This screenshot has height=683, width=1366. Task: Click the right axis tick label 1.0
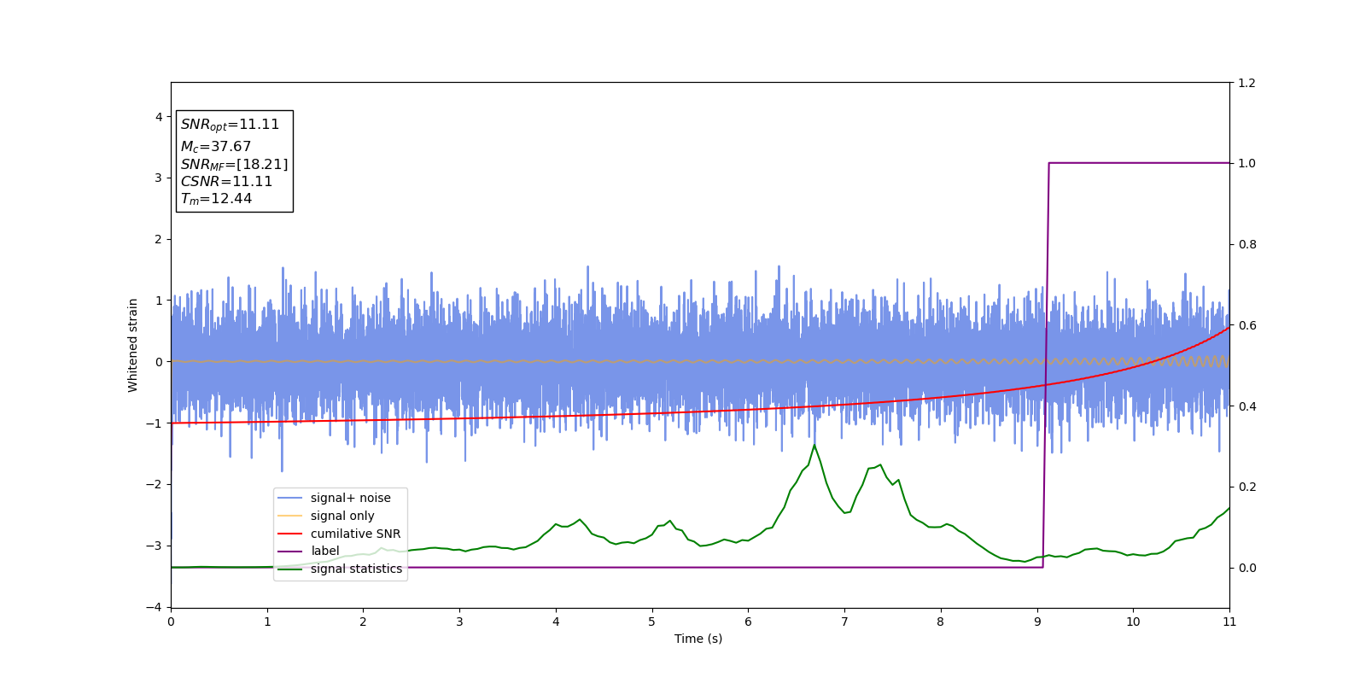click(x=1247, y=163)
